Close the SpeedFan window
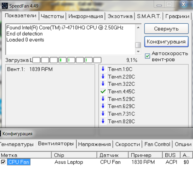This screenshot has height=174, width=193. [x=183, y=5]
